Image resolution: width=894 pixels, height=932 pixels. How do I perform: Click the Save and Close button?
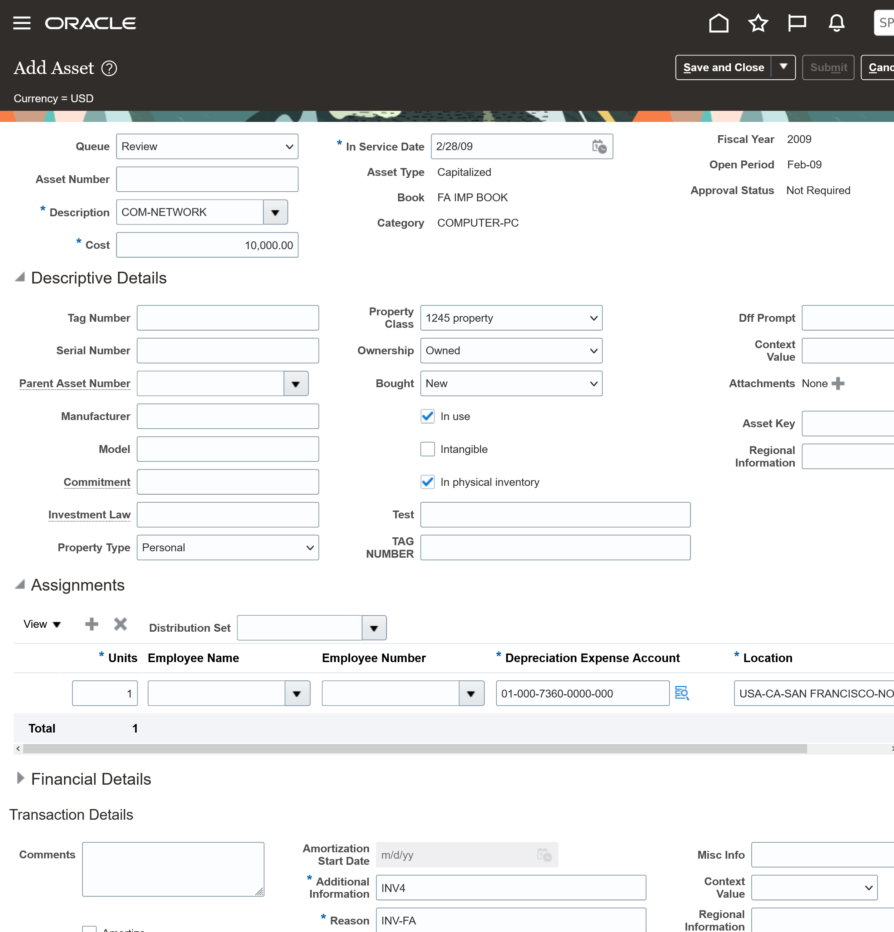coord(723,68)
